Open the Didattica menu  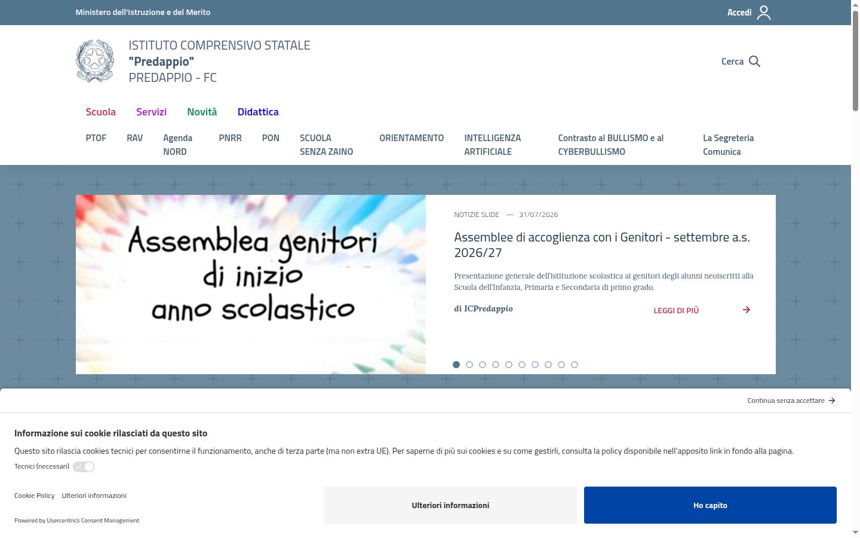coord(258,112)
